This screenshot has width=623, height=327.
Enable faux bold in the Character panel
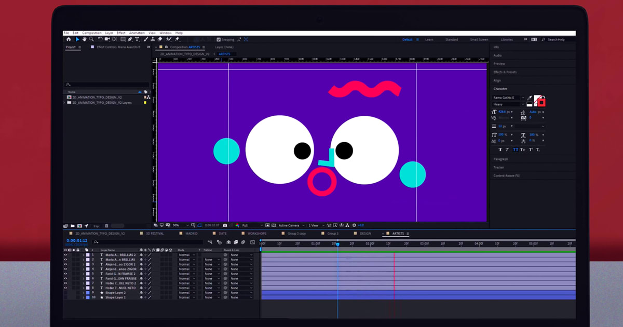click(x=500, y=149)
